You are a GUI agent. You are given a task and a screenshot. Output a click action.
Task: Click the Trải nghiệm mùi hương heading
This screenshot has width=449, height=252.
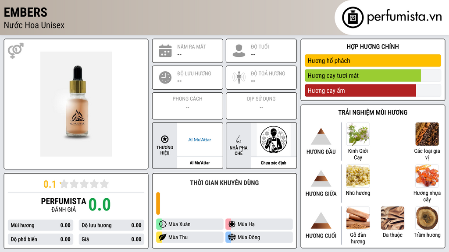(373, 112)
